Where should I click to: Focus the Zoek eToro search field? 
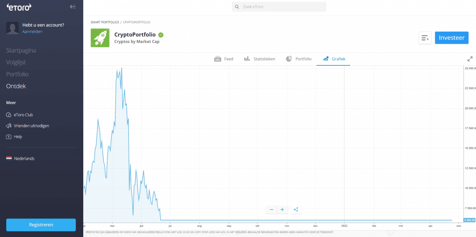(279, 7)
